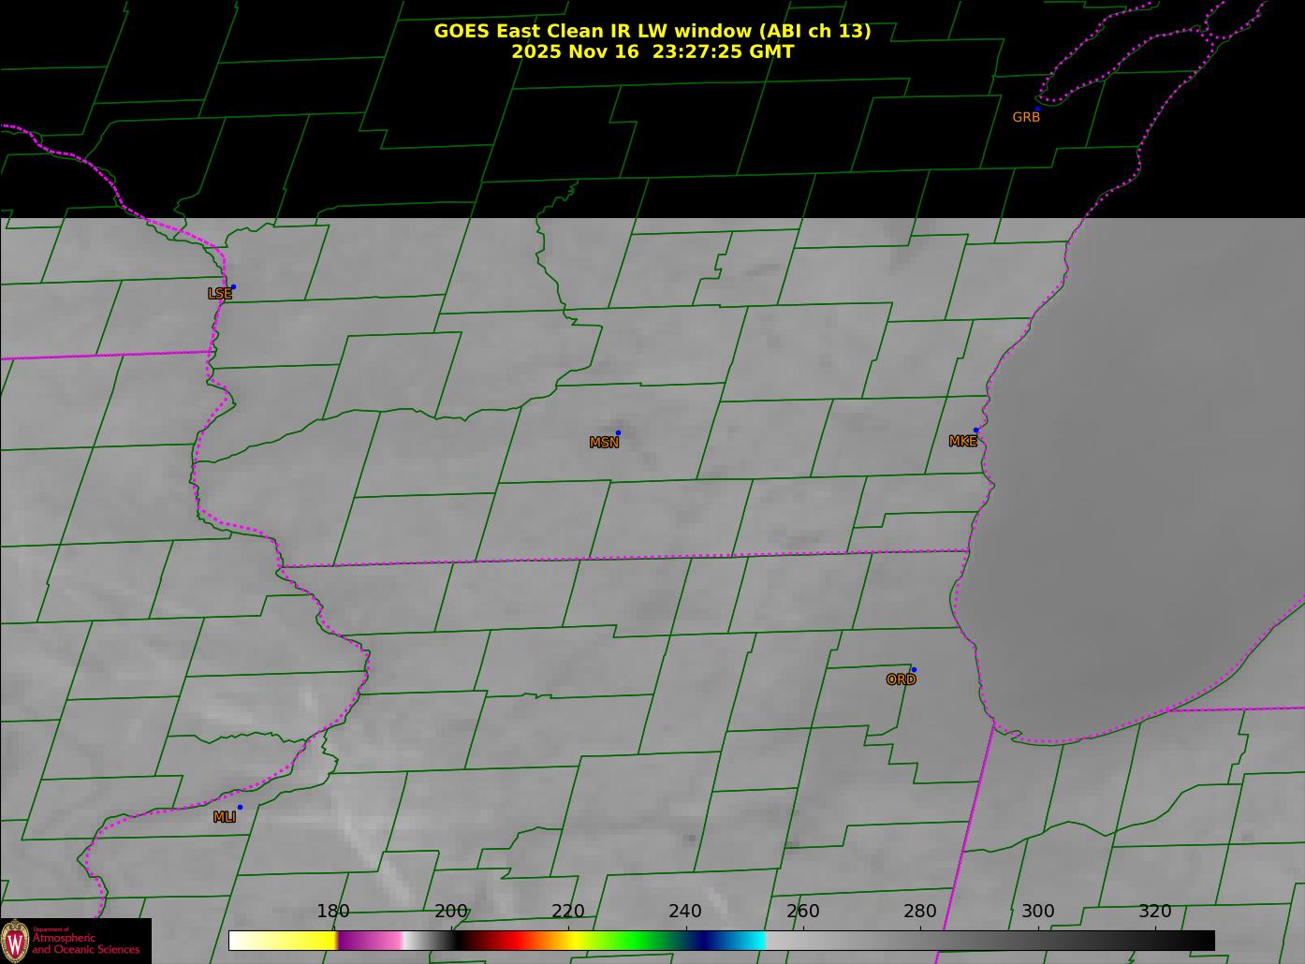Click the 240 label on the color scale
Viewport: 1305px width, 964px height.
pos(685,912)
